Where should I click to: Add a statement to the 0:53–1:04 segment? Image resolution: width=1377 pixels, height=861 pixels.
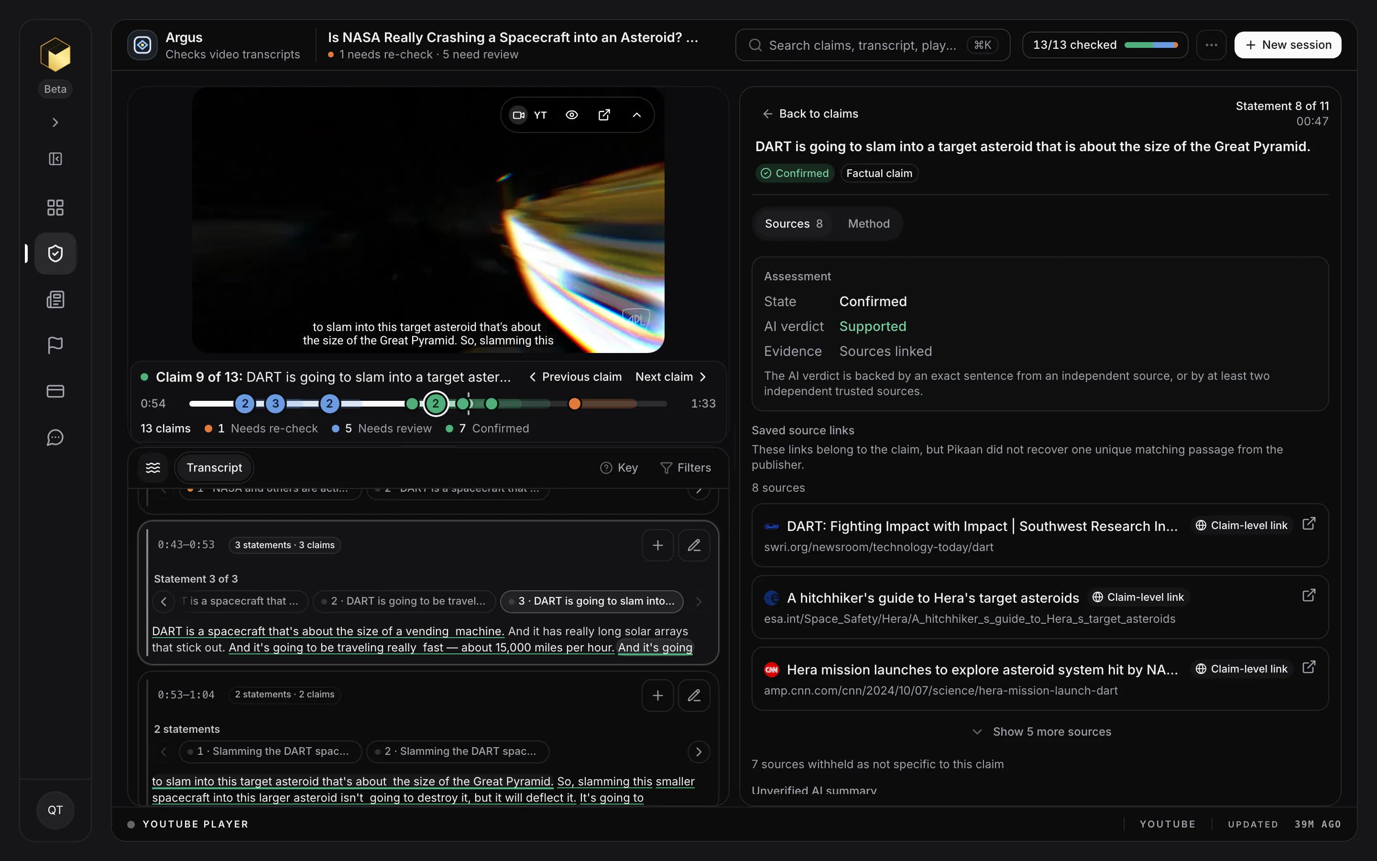click(x=658, y=695)
